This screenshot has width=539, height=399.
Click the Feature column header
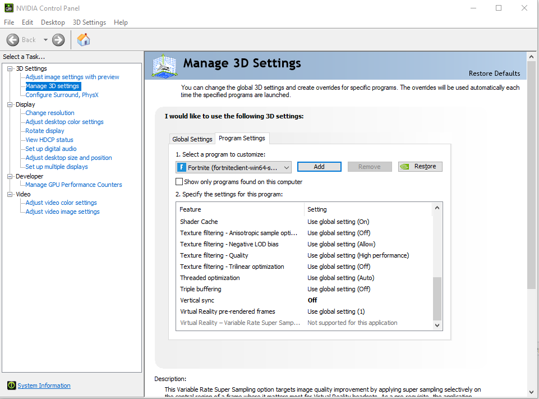240,209
